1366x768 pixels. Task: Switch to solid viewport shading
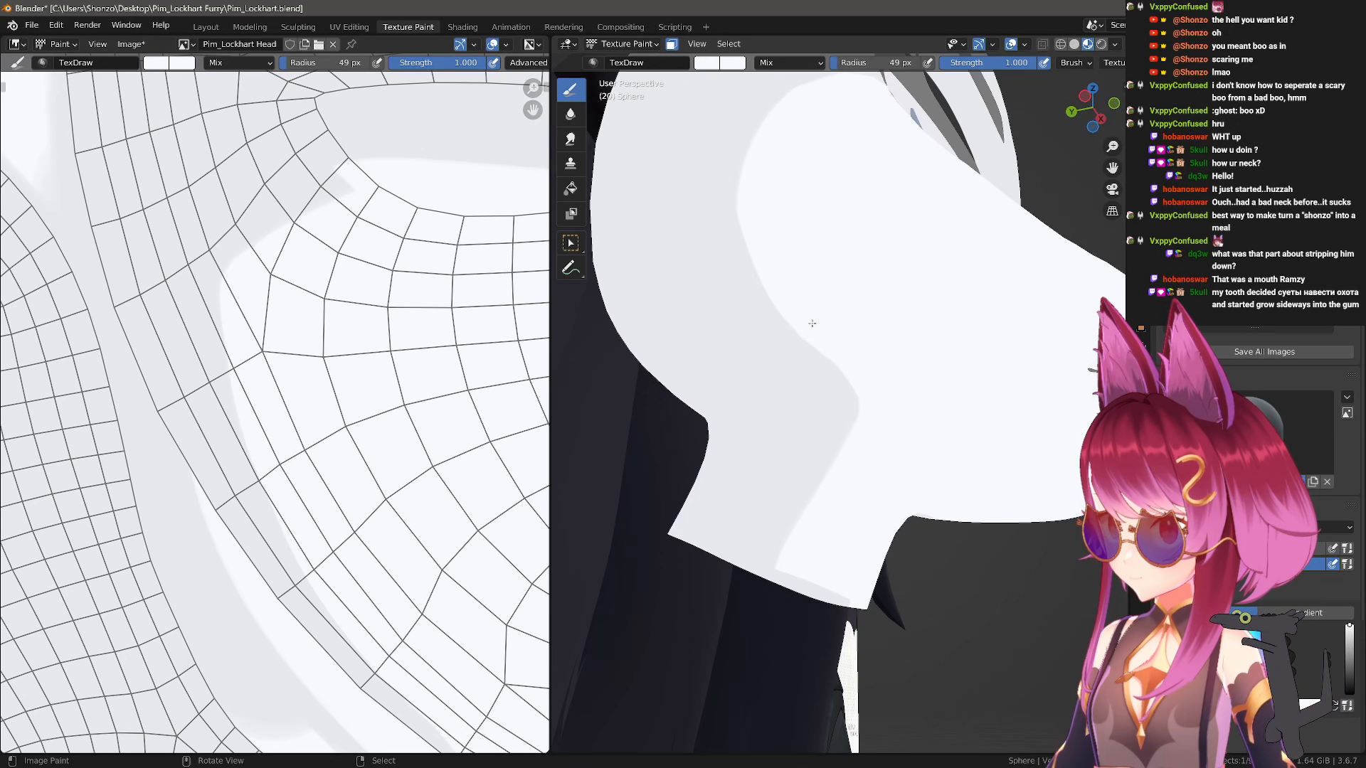point(1074,44)
